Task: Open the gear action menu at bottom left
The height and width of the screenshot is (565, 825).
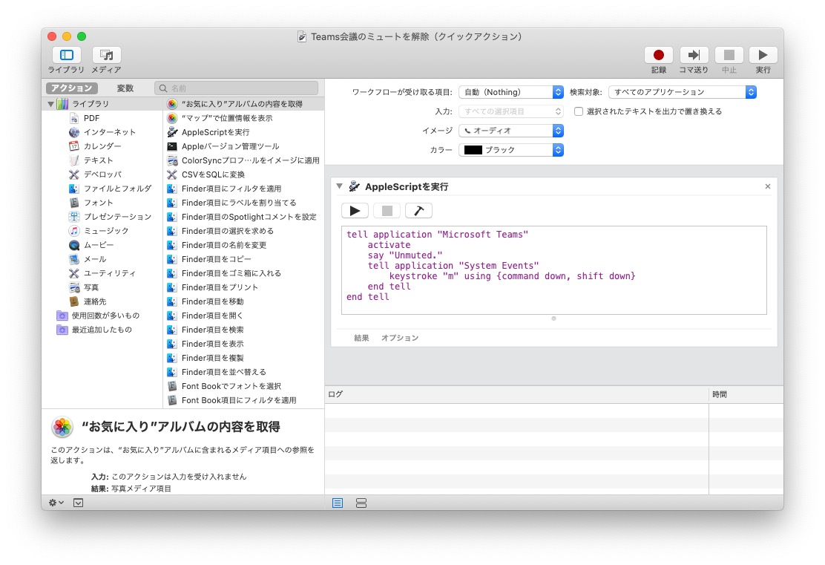Action: (x=56, y=503)
